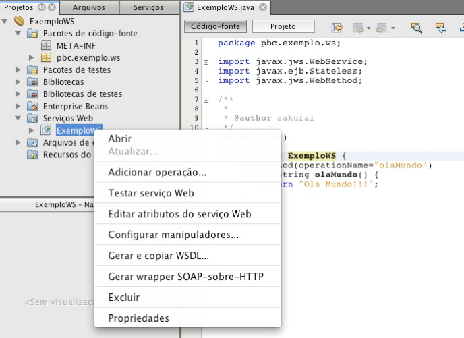Select the ExemploWS.java editor tab
This screenshot has height=338, width=464.
click(x=225, y=7)
